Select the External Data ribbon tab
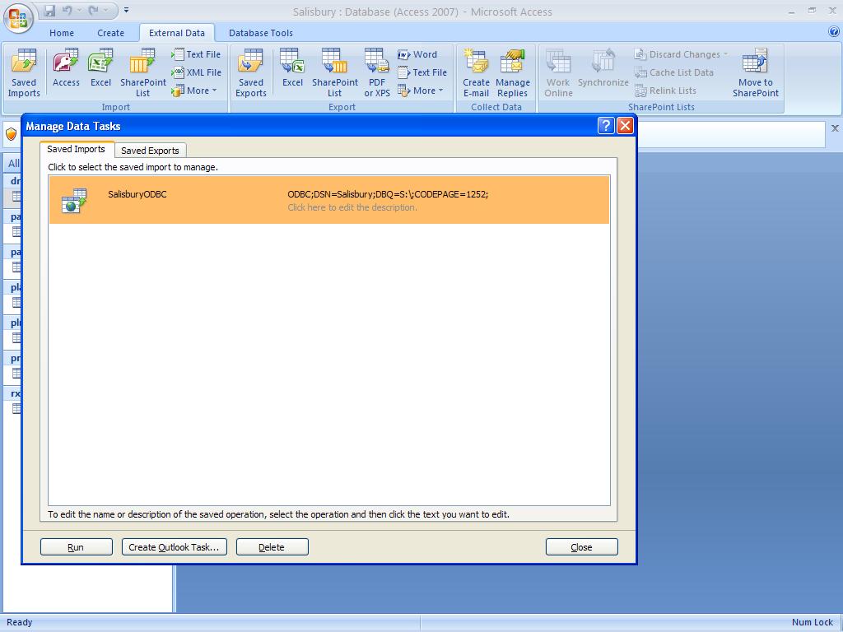This screenshot has height=632, width=843. pyautogui.click(x=177, y=33)
